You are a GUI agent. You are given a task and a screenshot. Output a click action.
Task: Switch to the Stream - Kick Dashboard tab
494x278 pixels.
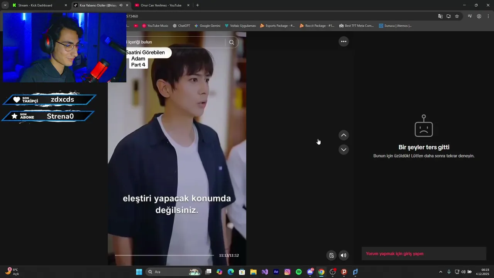click(x=39, y=5)
